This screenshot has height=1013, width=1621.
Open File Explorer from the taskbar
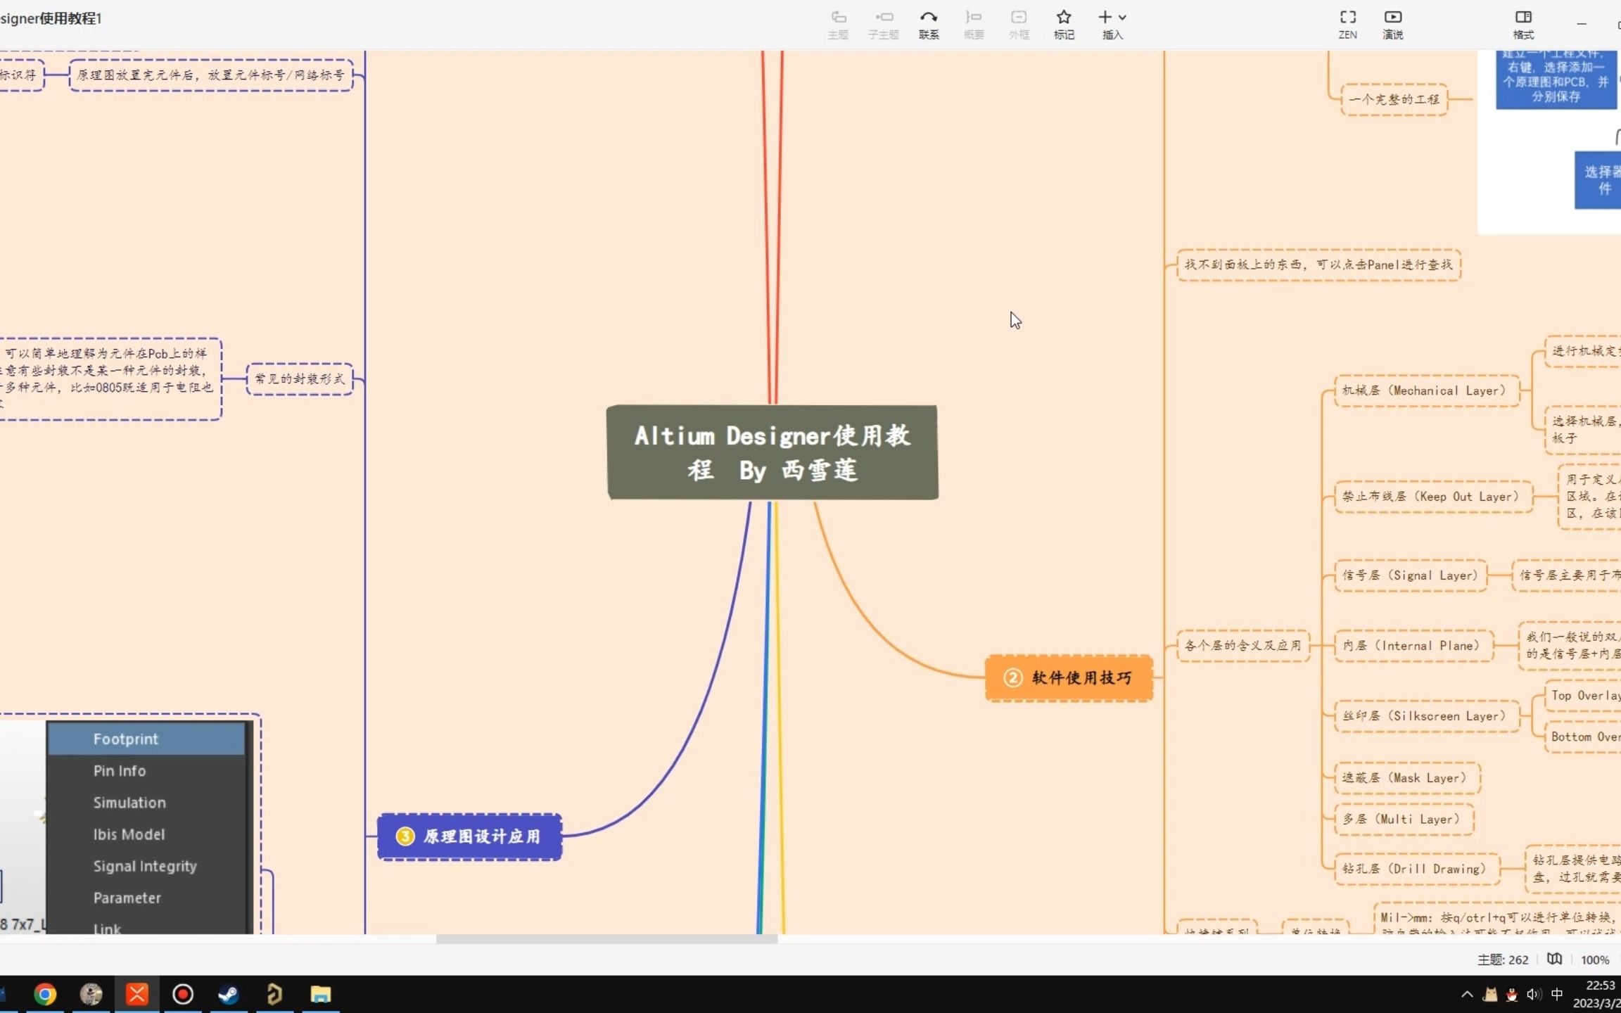coord(321,994)
